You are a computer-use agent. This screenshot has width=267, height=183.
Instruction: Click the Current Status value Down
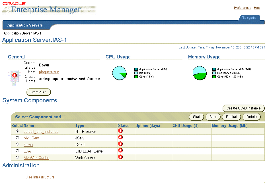click(44, 65)
